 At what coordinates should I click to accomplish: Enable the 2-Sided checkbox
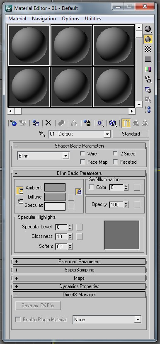116,154
